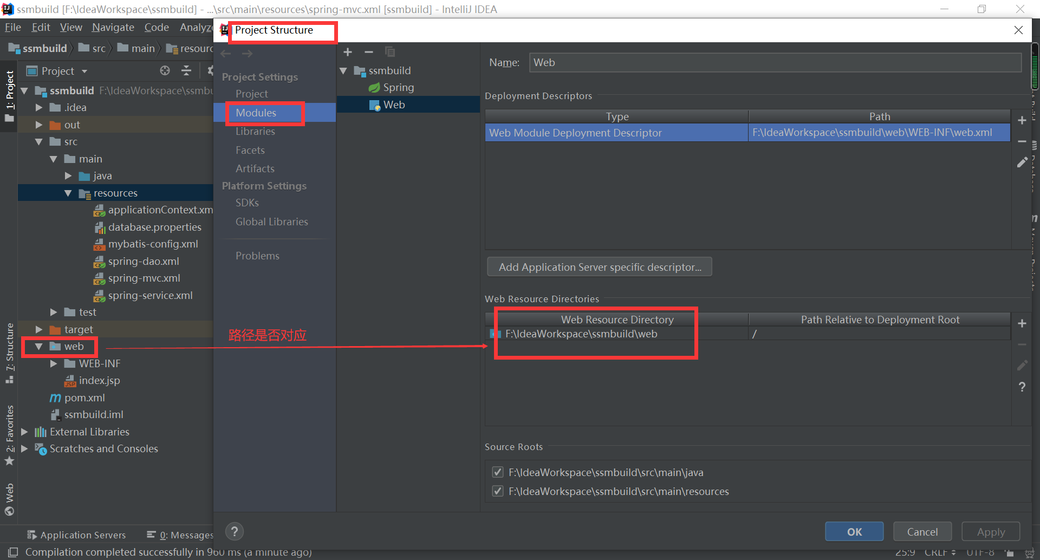Toggle the src\main\java source root checkbox

click(497, 472)
